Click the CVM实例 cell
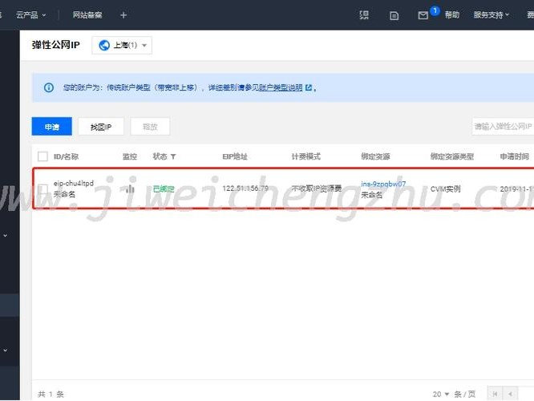The height and width of the screenshot is (401, 534). tap(446, 188)
